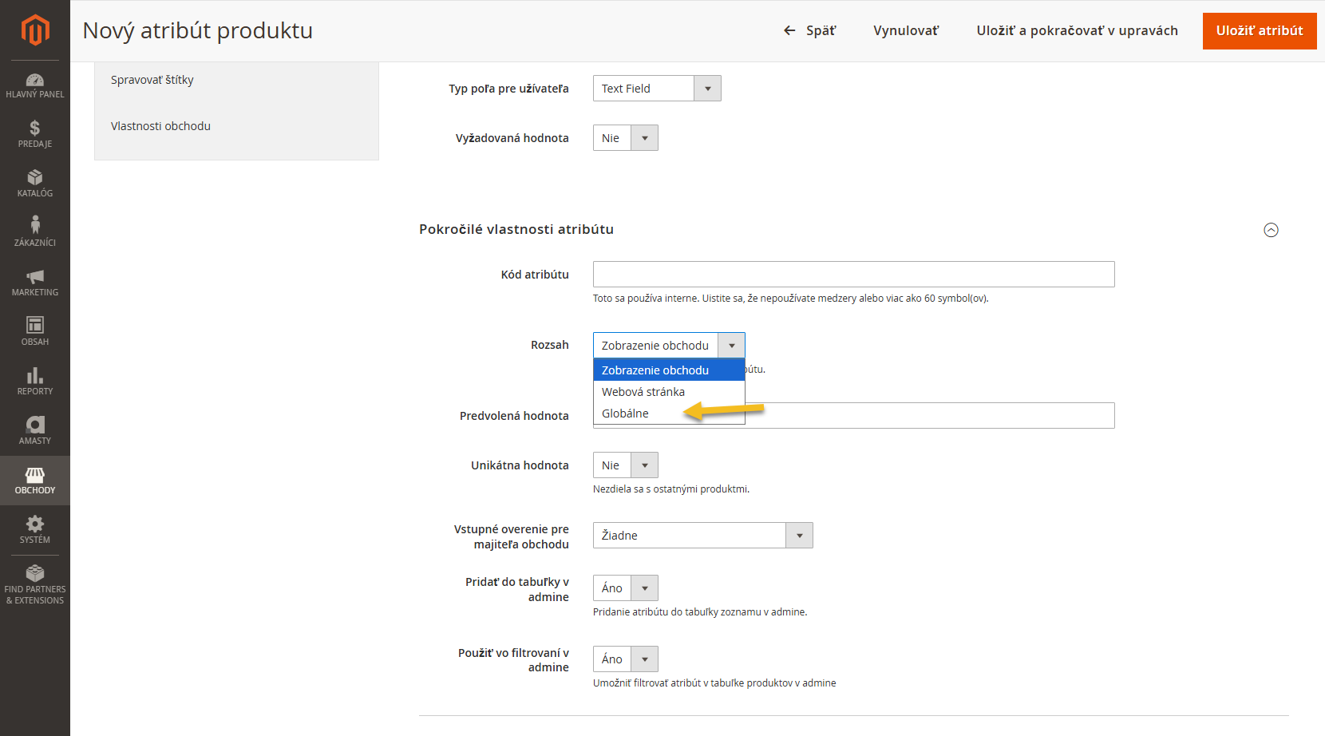Viewport: 1325px width, 736px height.
Task: Open the Typ poľa pre užívateľa dropdown
Action: [656, 89]
